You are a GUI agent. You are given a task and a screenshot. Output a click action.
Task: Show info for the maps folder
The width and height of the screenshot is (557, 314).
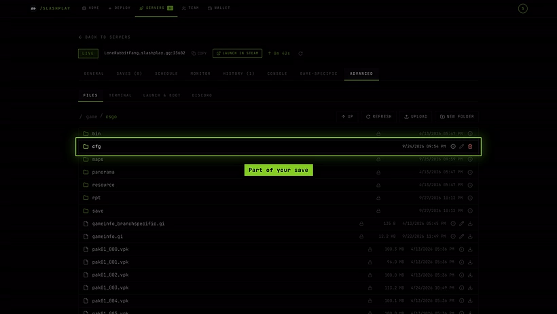click(470, 159)
